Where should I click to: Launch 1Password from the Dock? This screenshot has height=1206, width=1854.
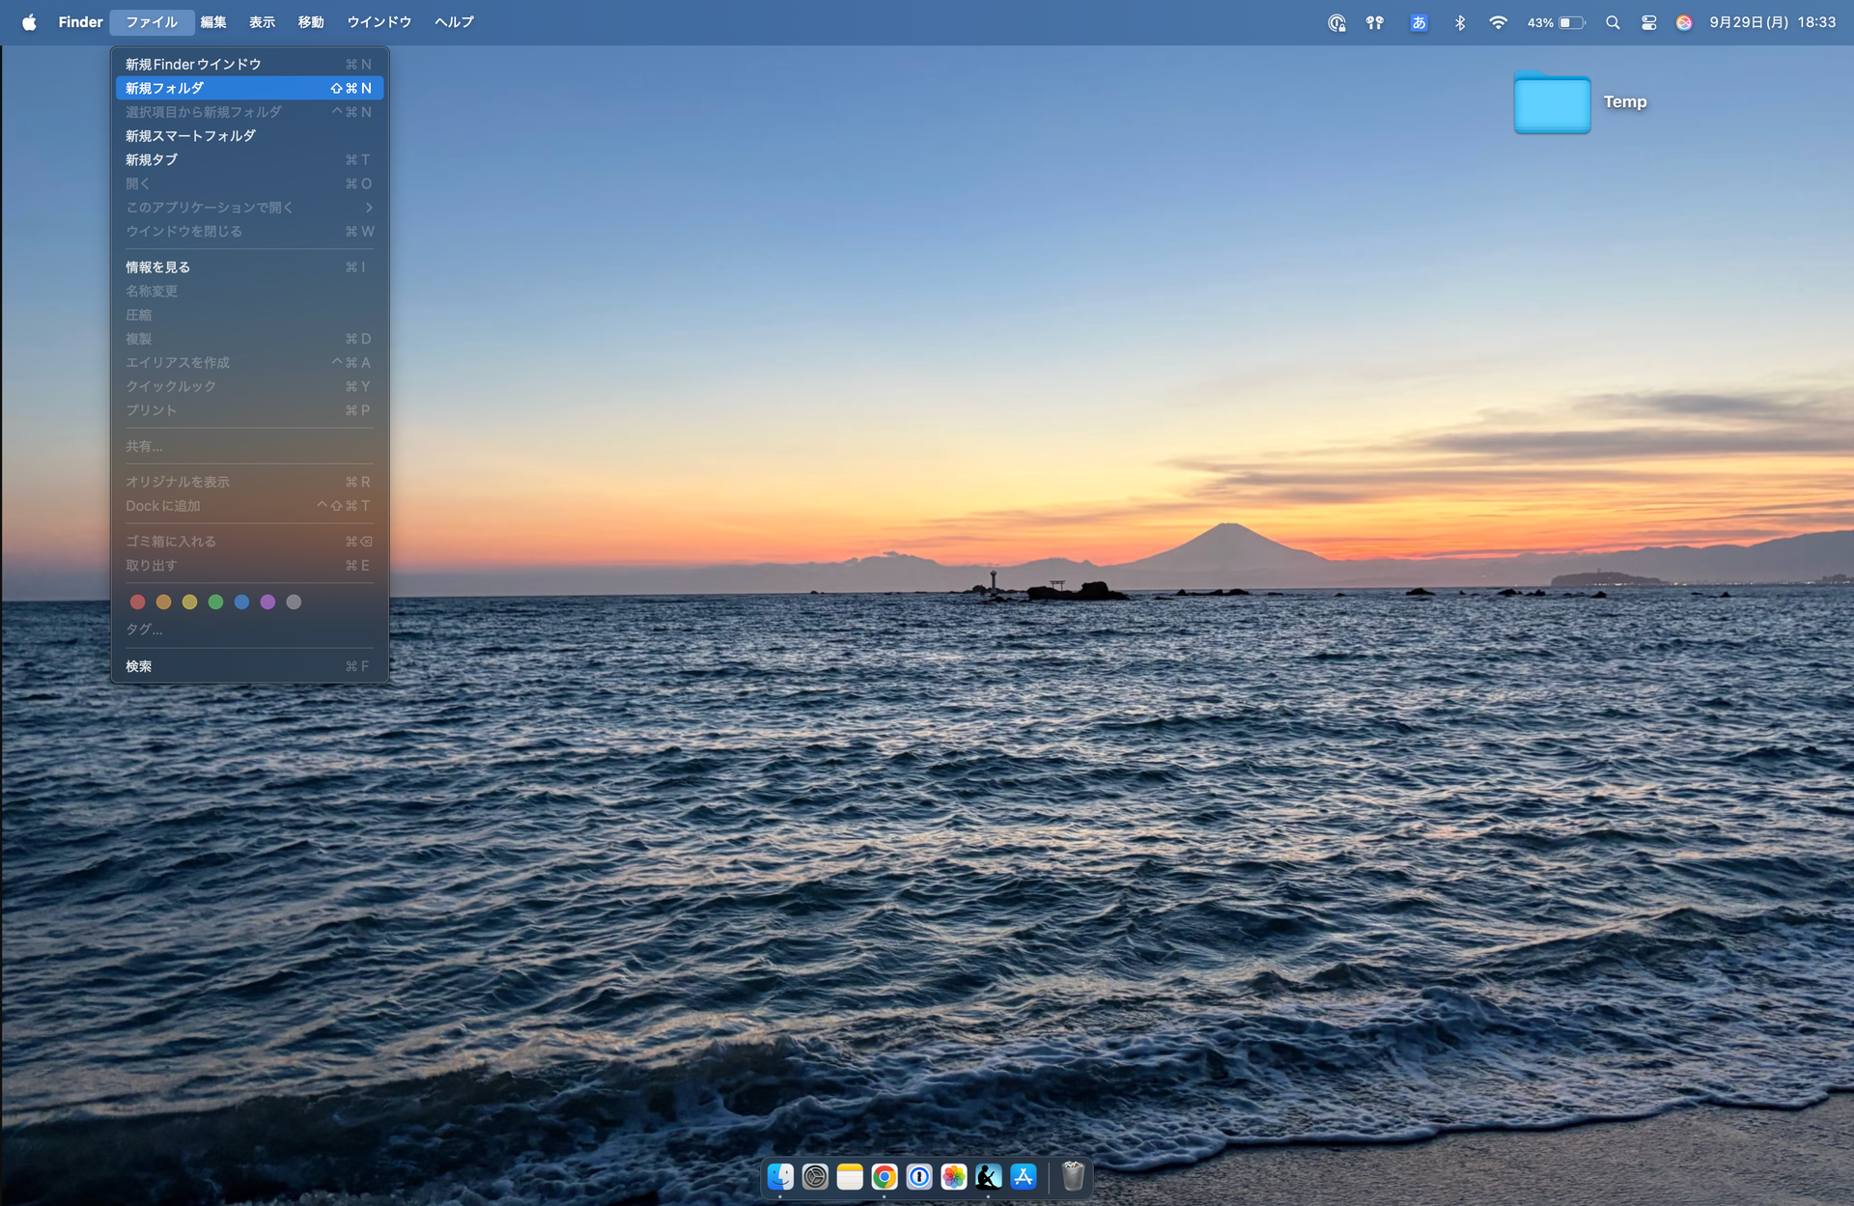[x=919, y=1176]
